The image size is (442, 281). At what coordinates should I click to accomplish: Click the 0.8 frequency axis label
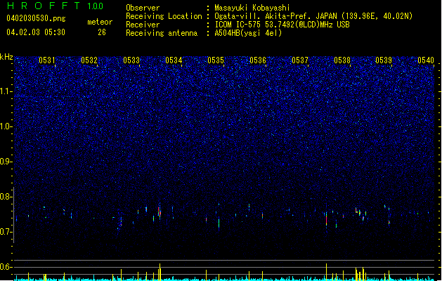tap(6, 197)
